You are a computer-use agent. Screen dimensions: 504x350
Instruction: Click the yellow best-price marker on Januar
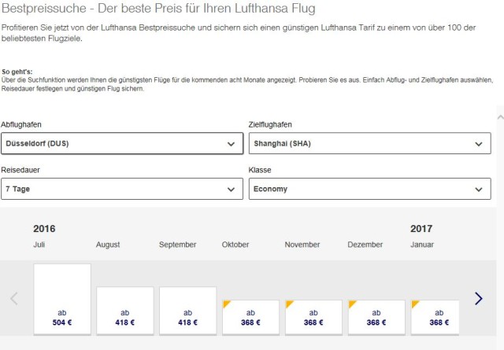tap(414, 304)
